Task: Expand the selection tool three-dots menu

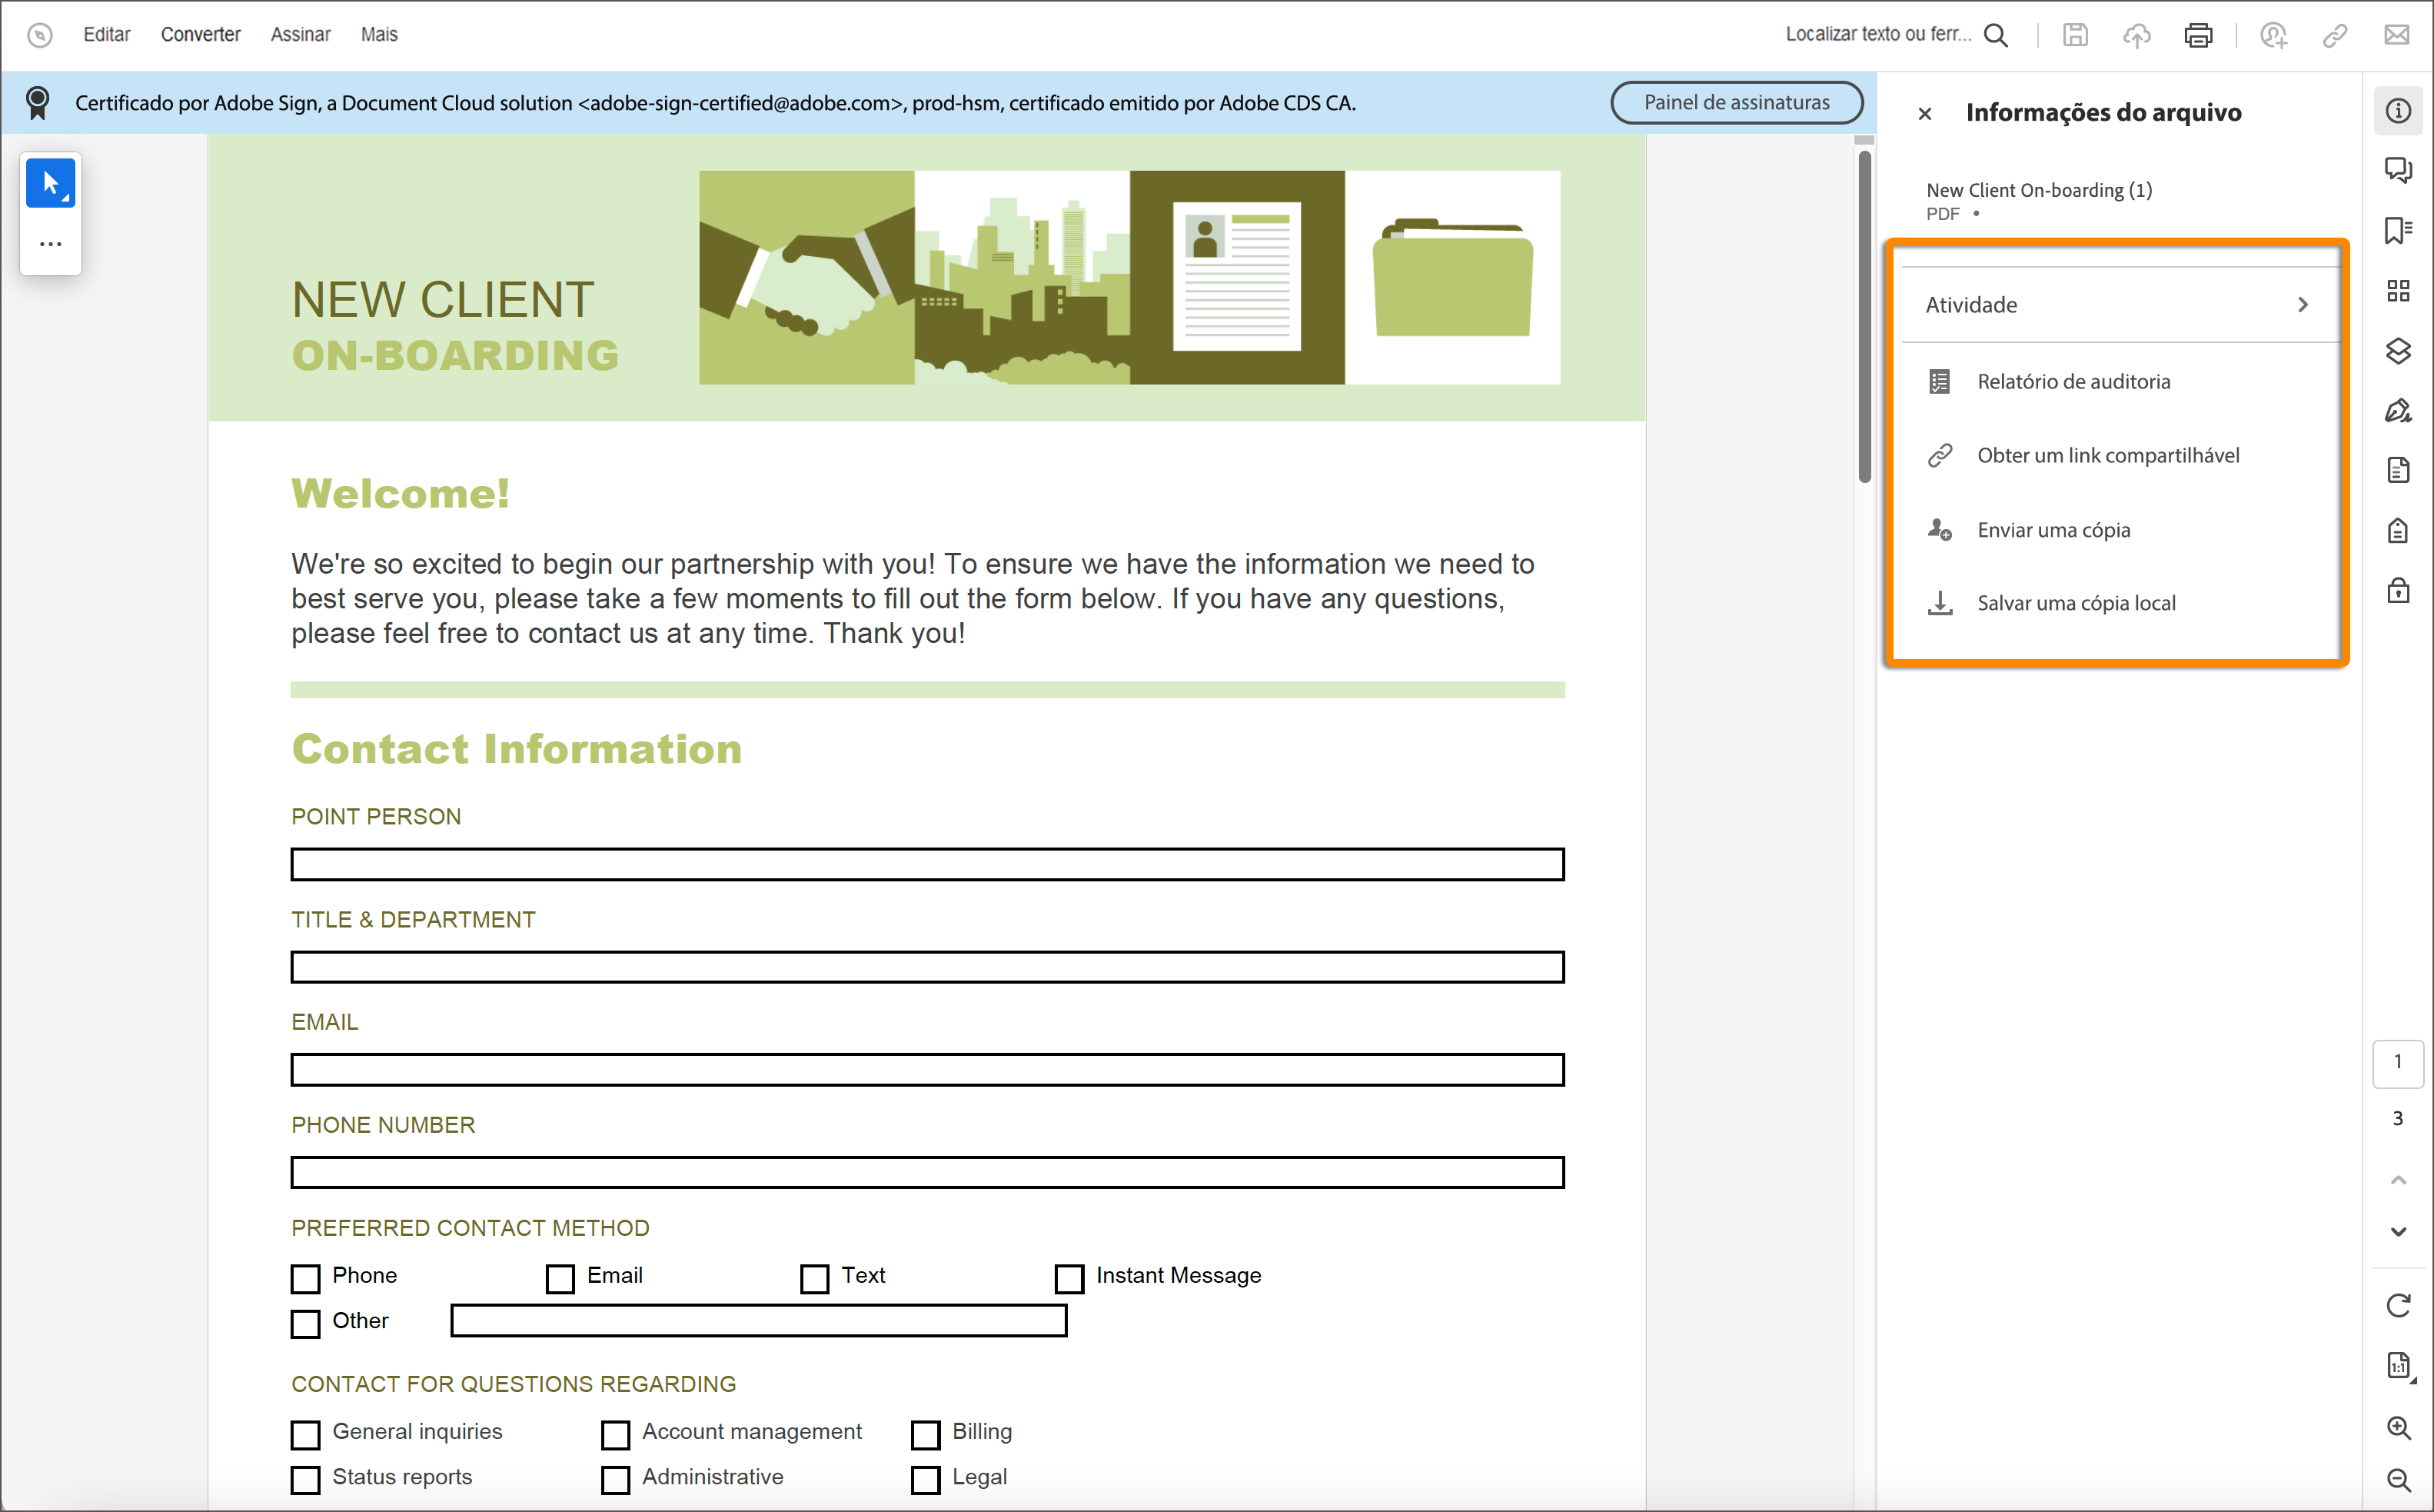Action: (50, 244)
